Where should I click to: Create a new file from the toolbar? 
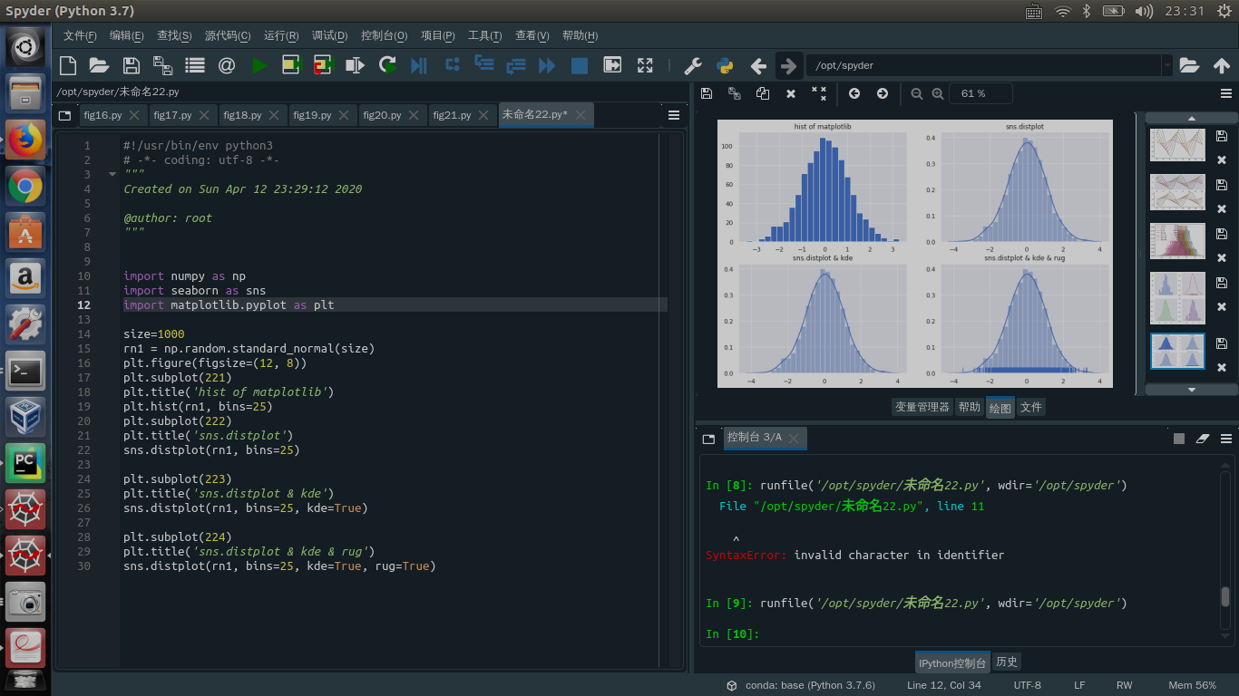68,65
